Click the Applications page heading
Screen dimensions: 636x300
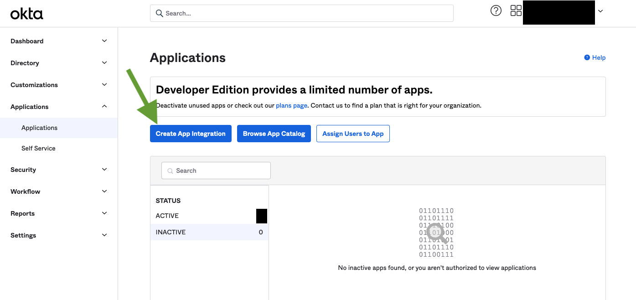188,58
